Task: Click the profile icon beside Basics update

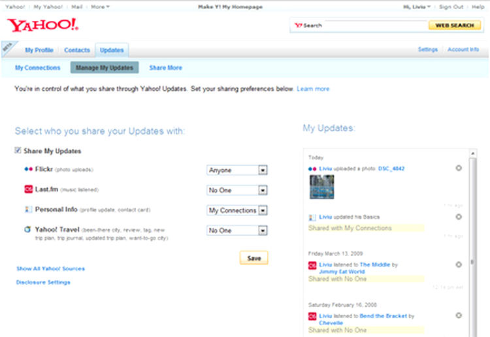Action: tap(312, 217)
